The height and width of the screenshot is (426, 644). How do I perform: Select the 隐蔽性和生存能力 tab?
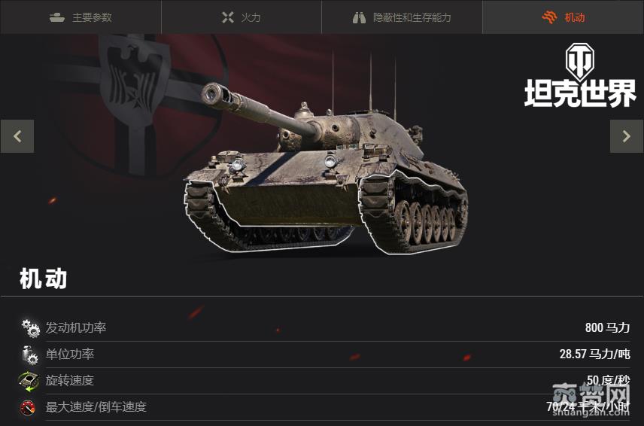[402, 17]
